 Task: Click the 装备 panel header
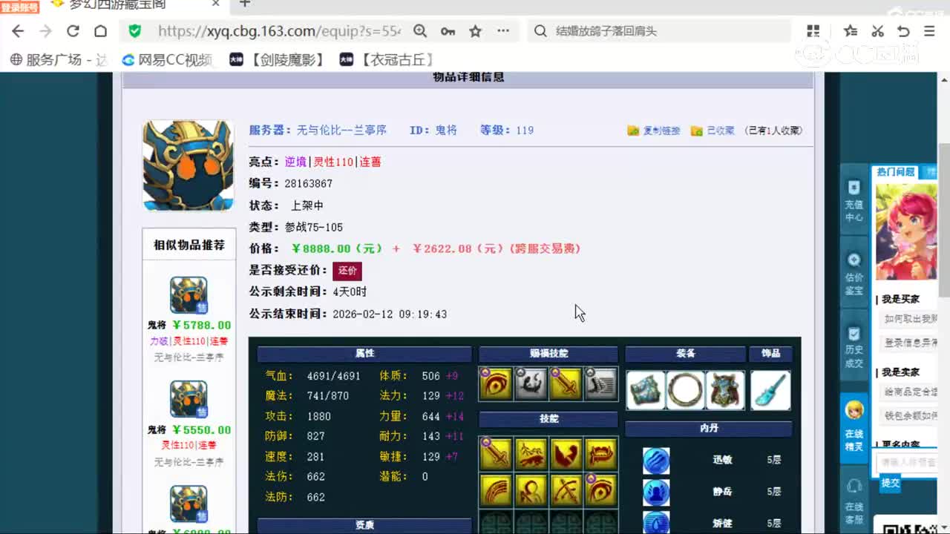click(685, 354)
